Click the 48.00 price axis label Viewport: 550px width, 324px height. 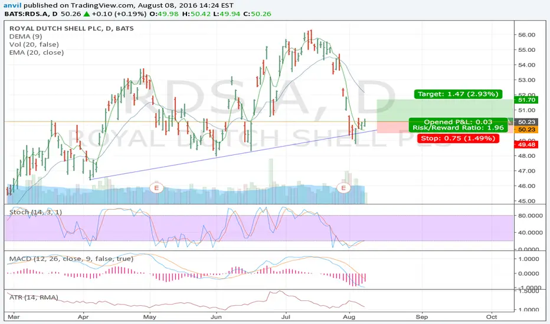[x=526, y=156]
